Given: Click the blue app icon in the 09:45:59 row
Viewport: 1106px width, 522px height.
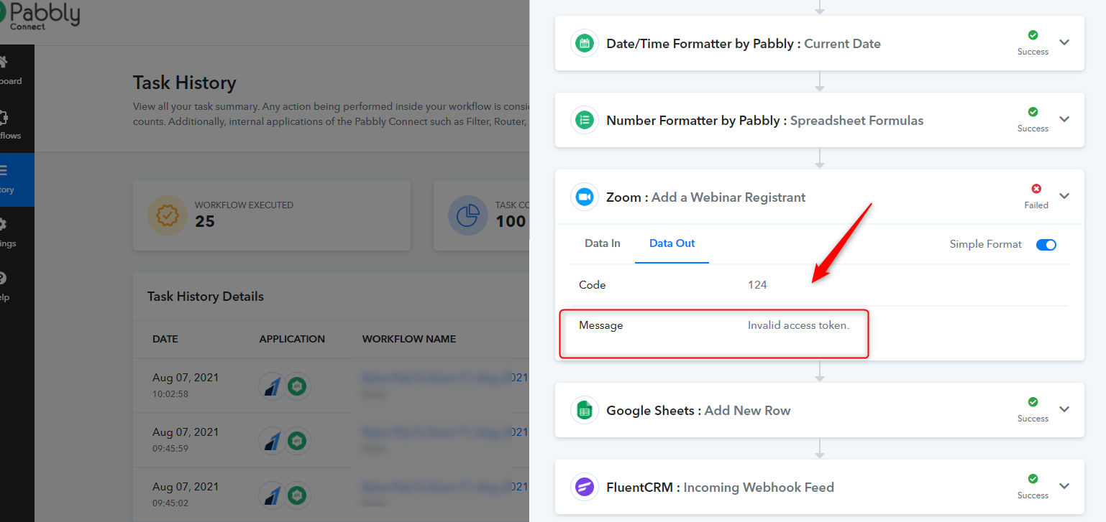Looking at the screenshot, I should coord(272,440).
